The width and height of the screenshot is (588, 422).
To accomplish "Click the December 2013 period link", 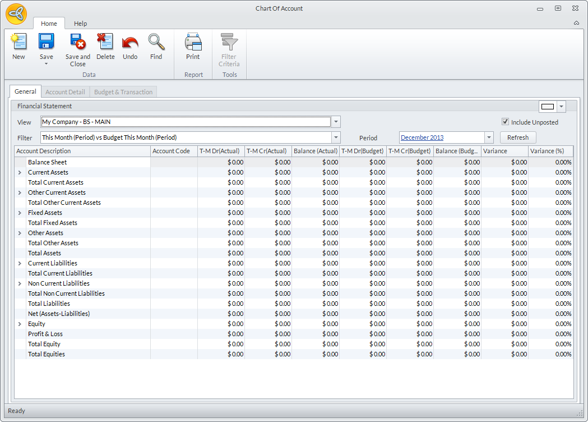I will tap(423, 137).
